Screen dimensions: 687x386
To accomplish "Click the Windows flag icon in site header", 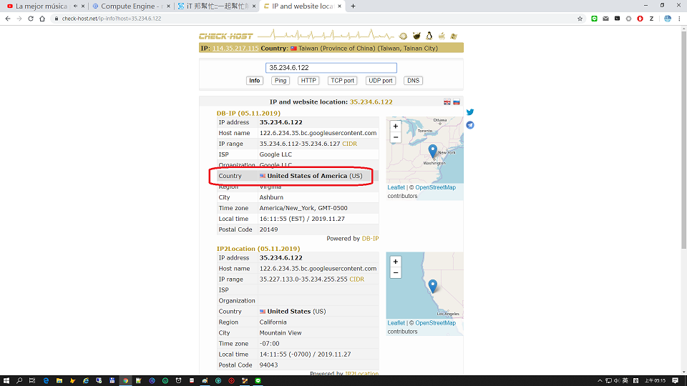I will pos(454,36).
